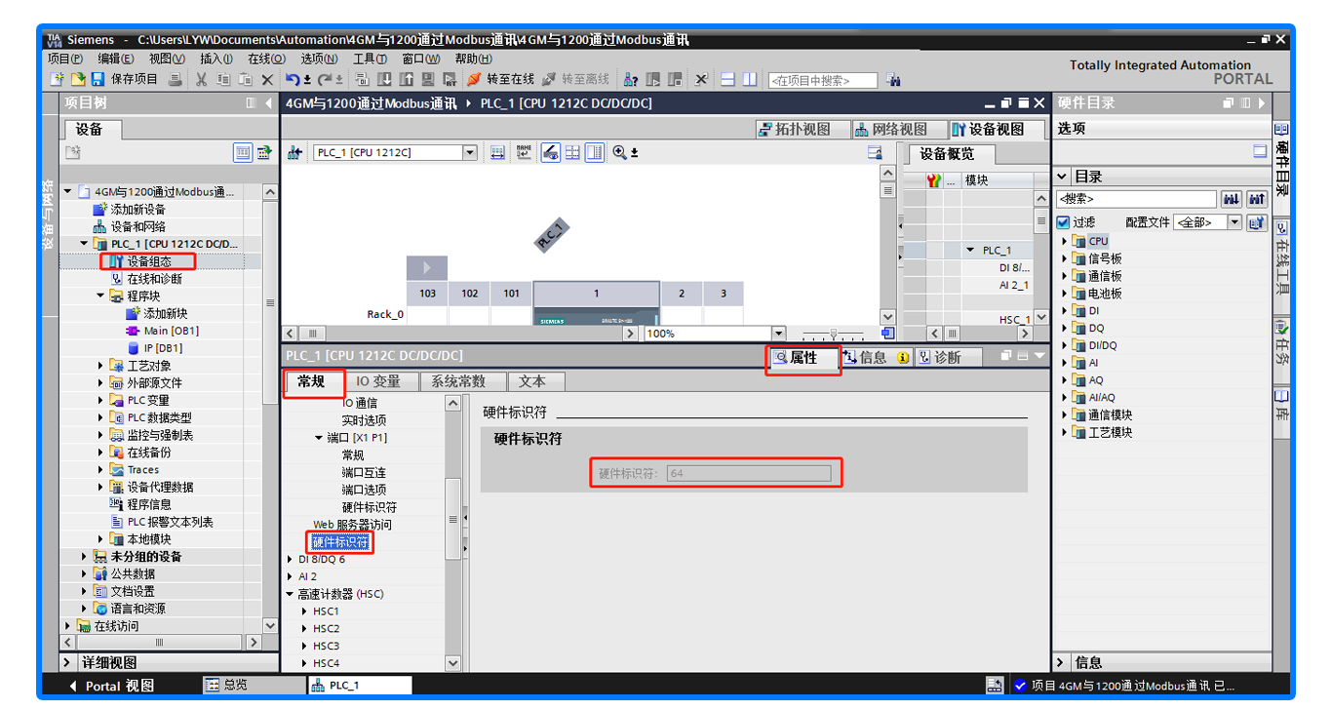Click the 保存项目 save button
This screenshot has height=710, width=1332.
125,79
